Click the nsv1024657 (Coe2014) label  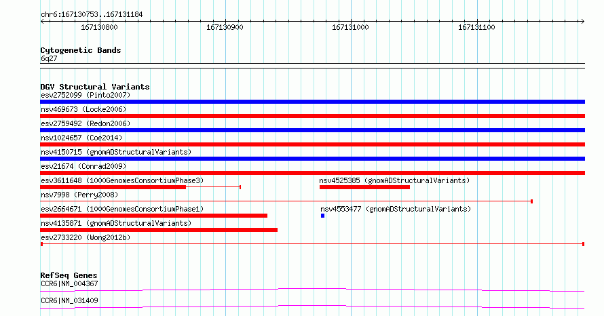tap(81, 138)
